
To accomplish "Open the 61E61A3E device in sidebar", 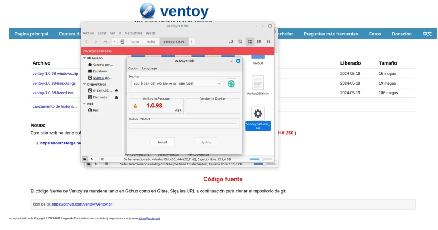I will [x=100, y=91].
